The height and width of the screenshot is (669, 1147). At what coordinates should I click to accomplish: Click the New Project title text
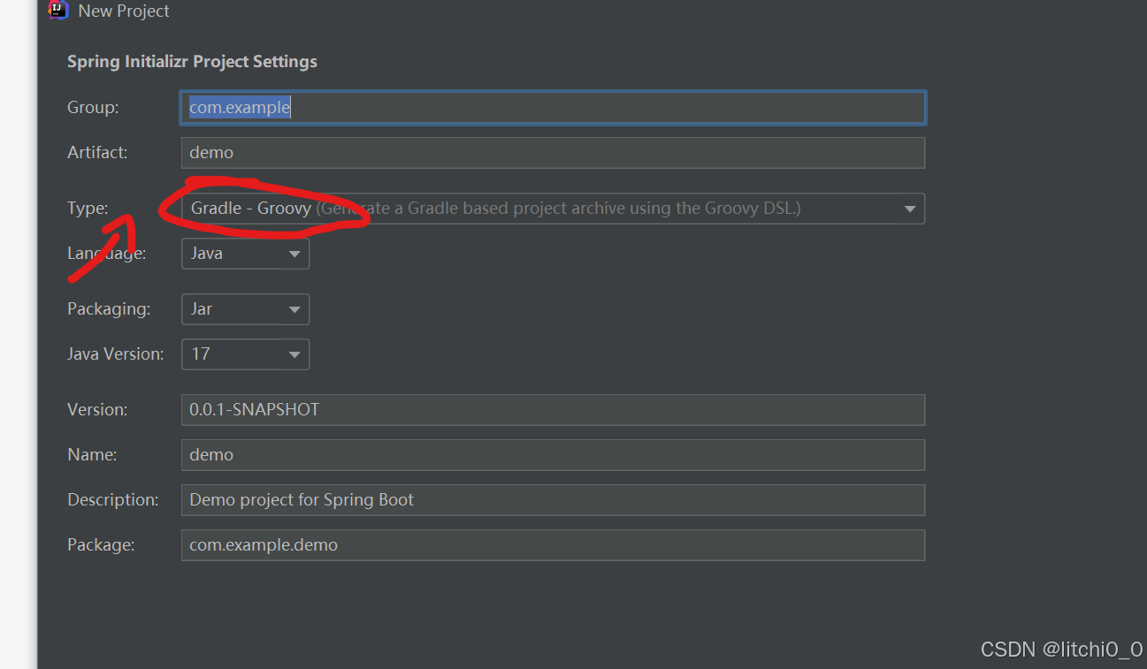coord(123,11)
